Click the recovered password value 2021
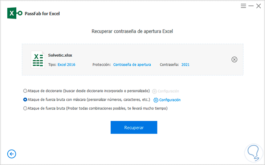 coord(185,65)
